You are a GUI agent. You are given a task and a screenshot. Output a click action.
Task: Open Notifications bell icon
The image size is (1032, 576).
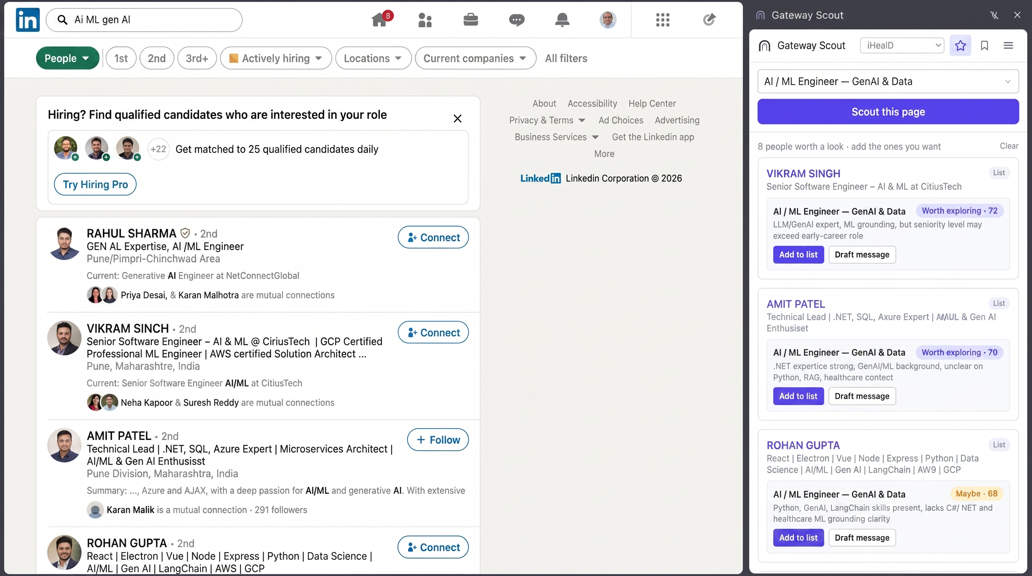562,19
